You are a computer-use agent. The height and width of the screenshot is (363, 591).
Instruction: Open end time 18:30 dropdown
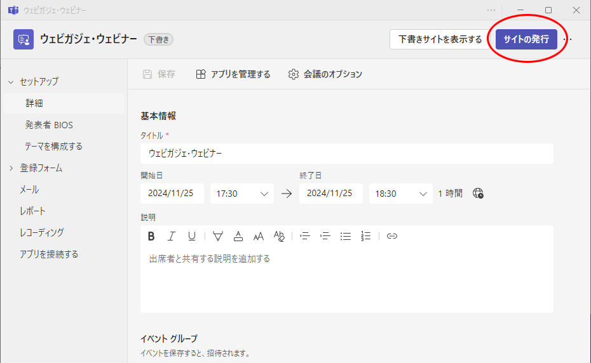coord(400,194)
